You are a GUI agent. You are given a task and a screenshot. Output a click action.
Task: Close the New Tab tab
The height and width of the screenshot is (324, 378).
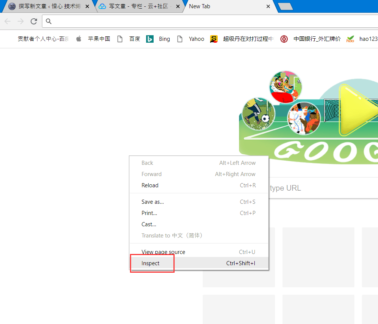point(268,6)
